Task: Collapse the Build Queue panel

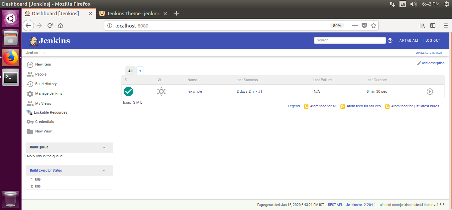Action: tap(104, 147)
